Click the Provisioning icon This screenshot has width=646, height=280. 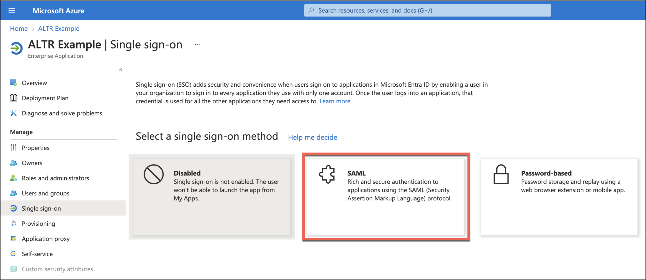pyautogui.click(x=13, y=224)
